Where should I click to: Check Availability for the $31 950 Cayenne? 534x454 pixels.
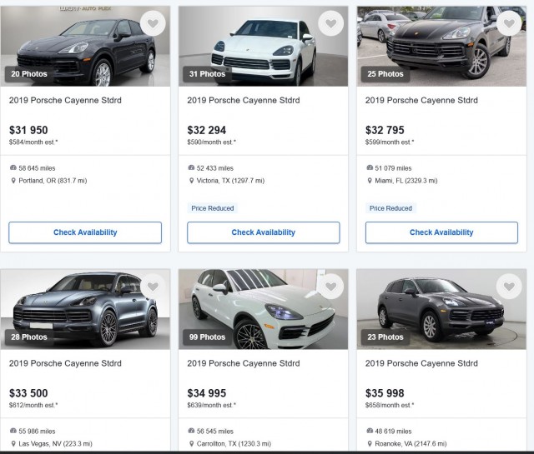(x=85, y=232)
